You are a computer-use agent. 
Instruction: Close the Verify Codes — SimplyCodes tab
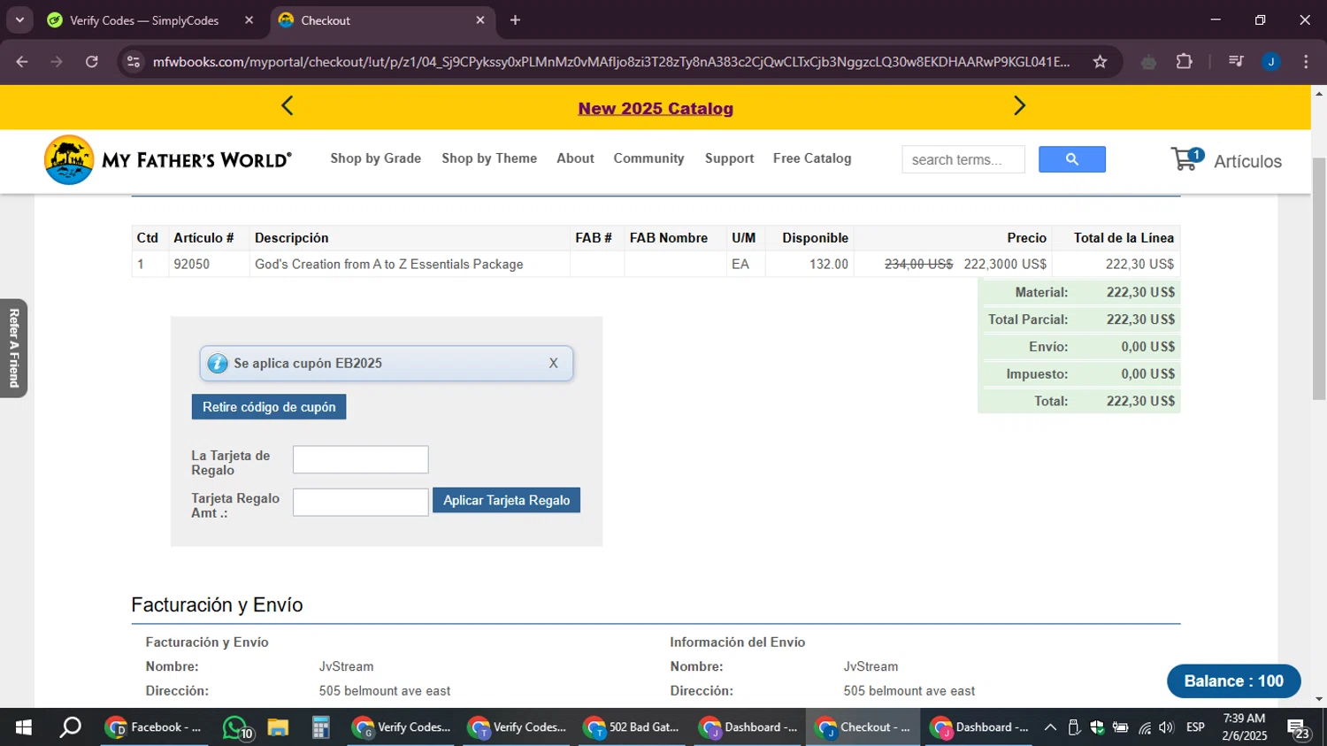coord(249,20)
